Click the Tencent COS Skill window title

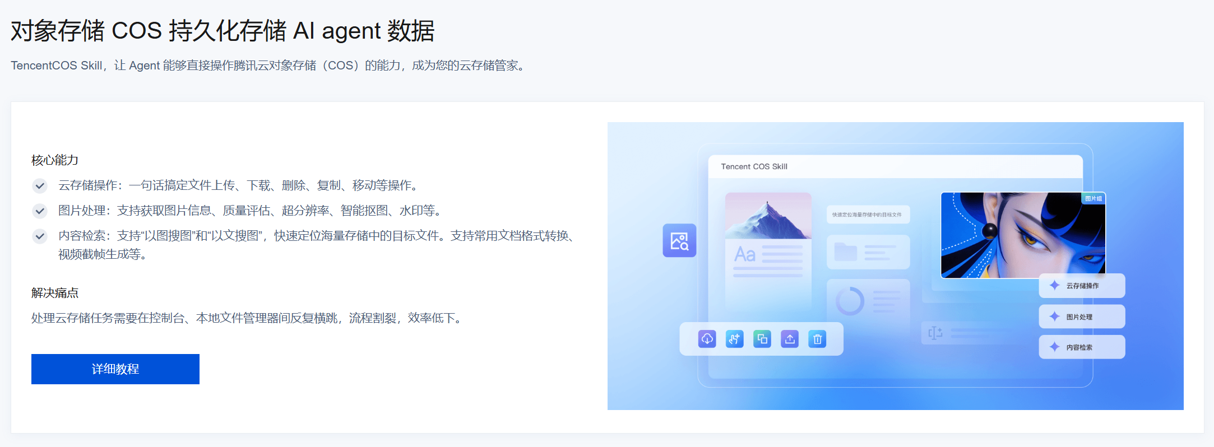[x=754, y=166]
